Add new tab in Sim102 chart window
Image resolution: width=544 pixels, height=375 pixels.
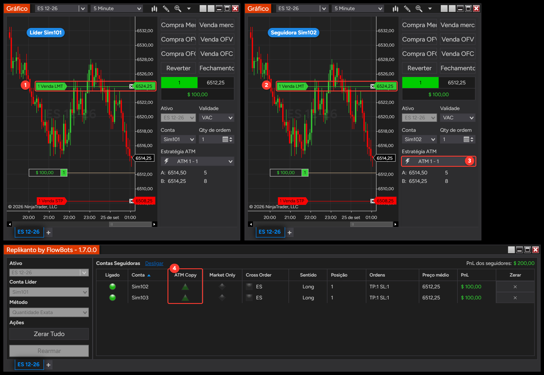click(x=290, y=233)
